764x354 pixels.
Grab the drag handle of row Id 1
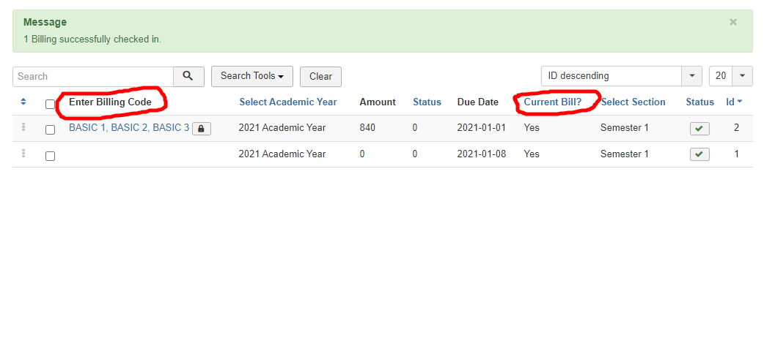(x=23, y=153)
